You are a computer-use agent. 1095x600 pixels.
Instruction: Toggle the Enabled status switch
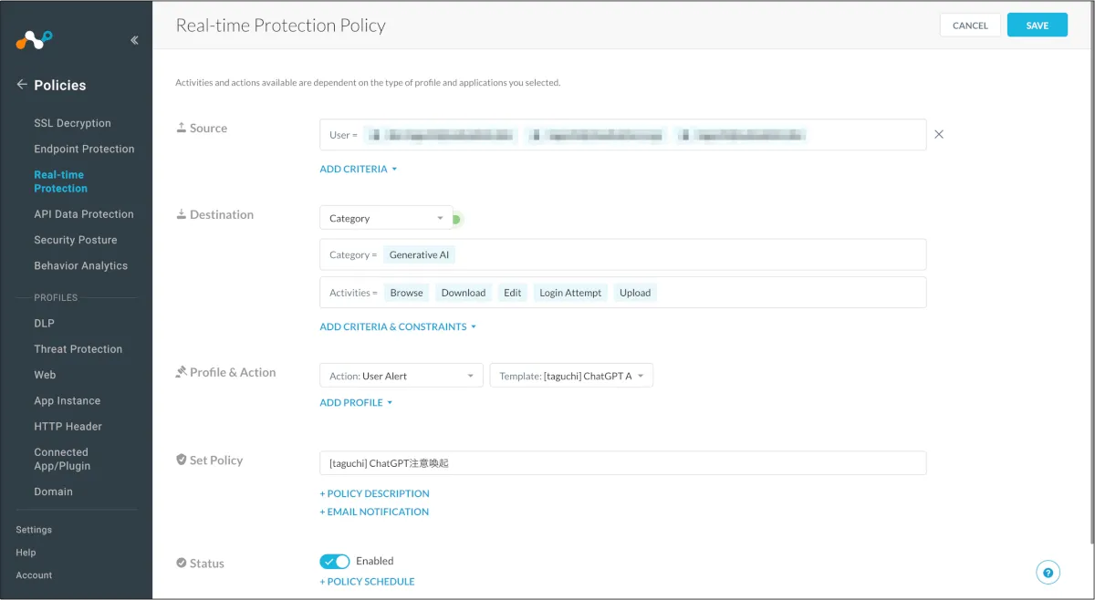point(335,562)
